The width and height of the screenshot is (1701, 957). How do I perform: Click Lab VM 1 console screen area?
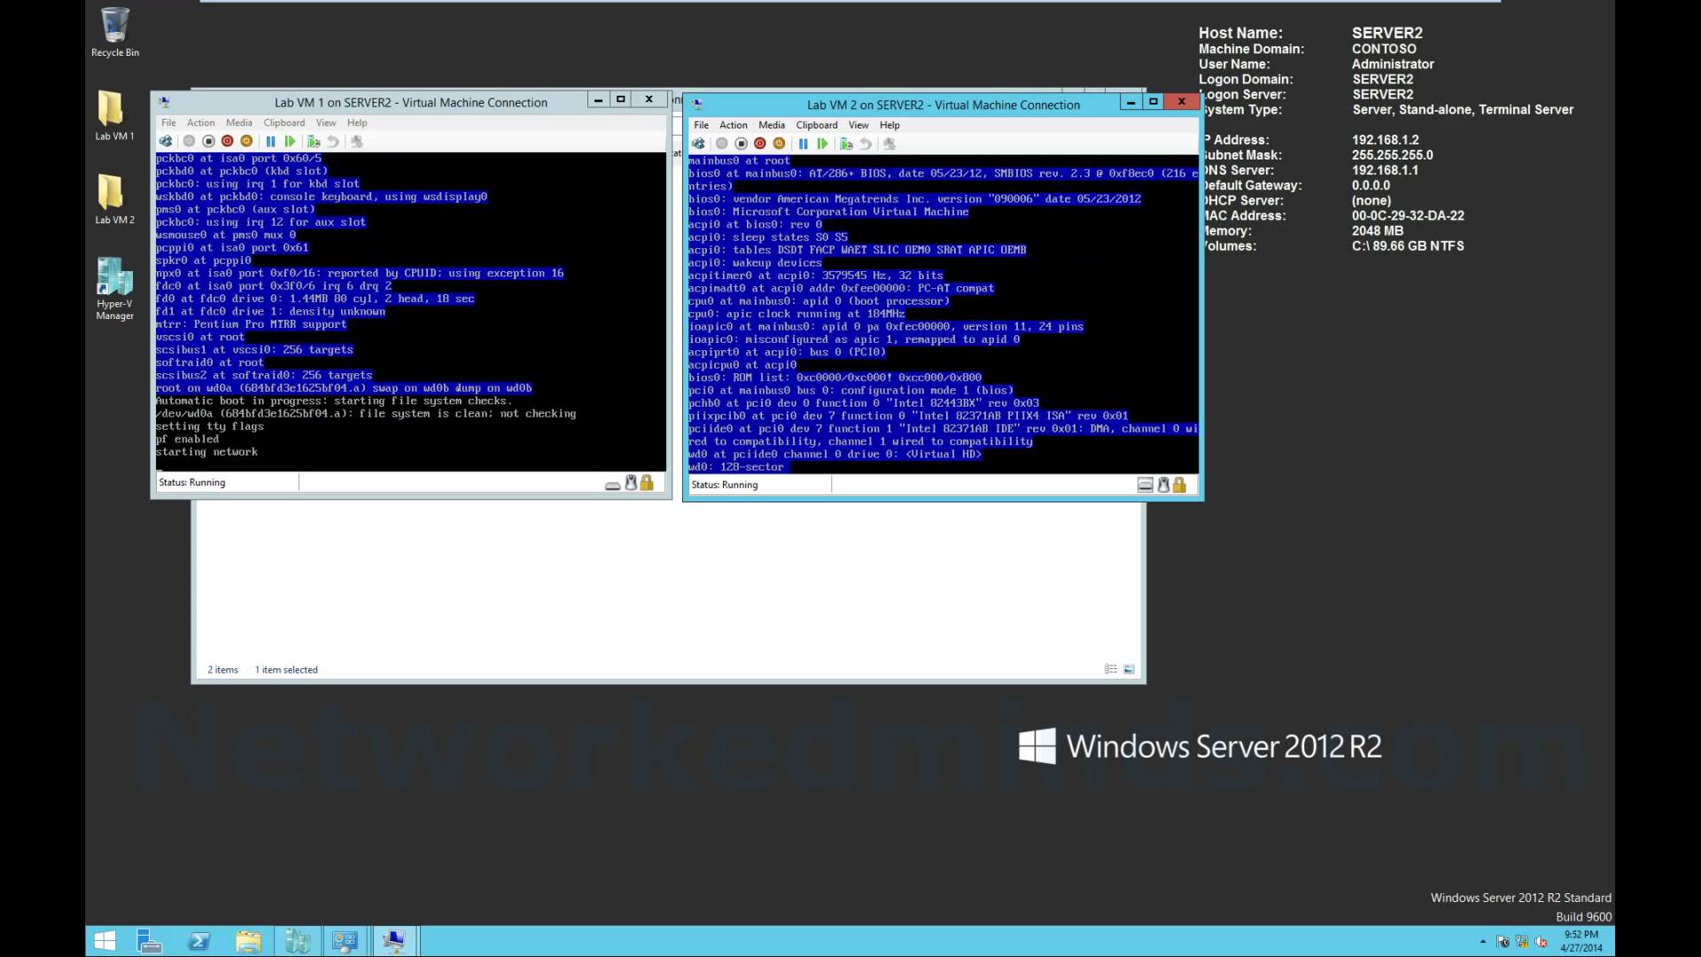coord(410,311)
